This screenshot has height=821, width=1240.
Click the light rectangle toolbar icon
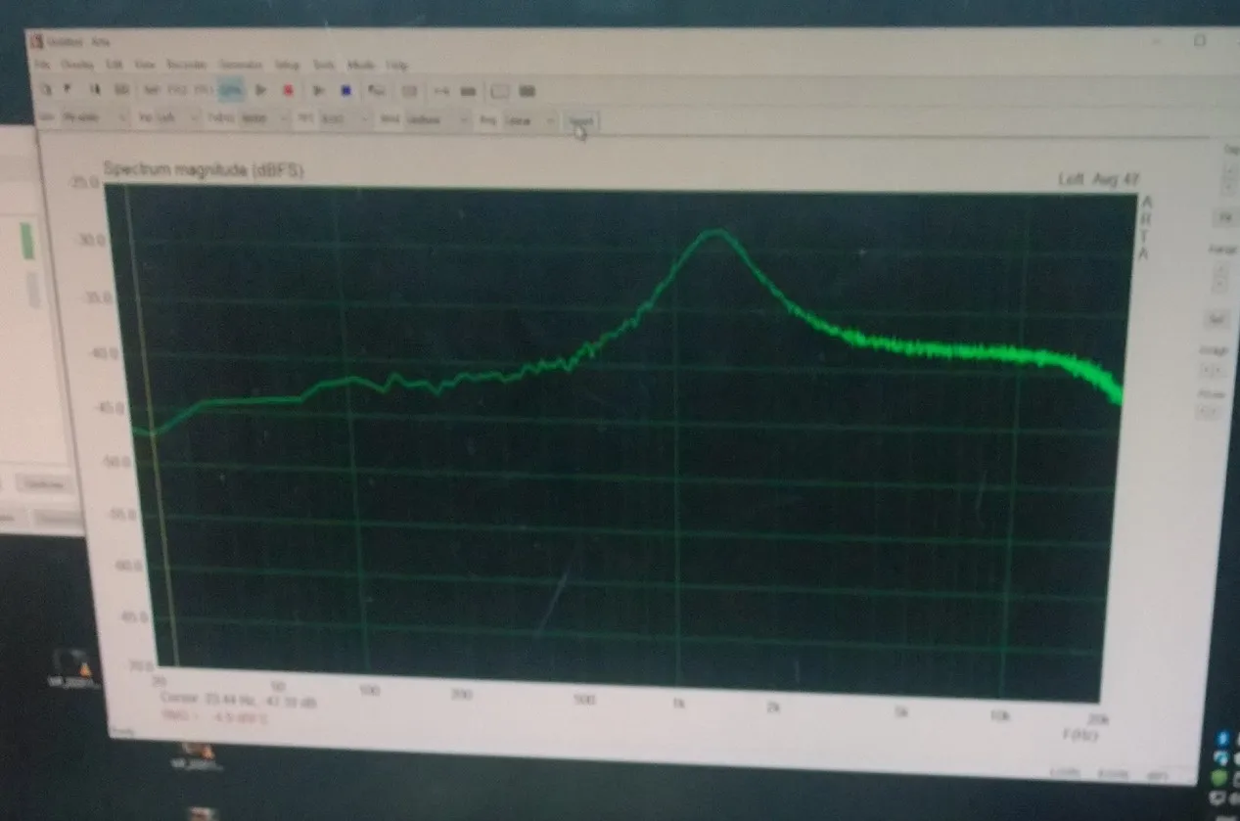(x=499, y=91)
